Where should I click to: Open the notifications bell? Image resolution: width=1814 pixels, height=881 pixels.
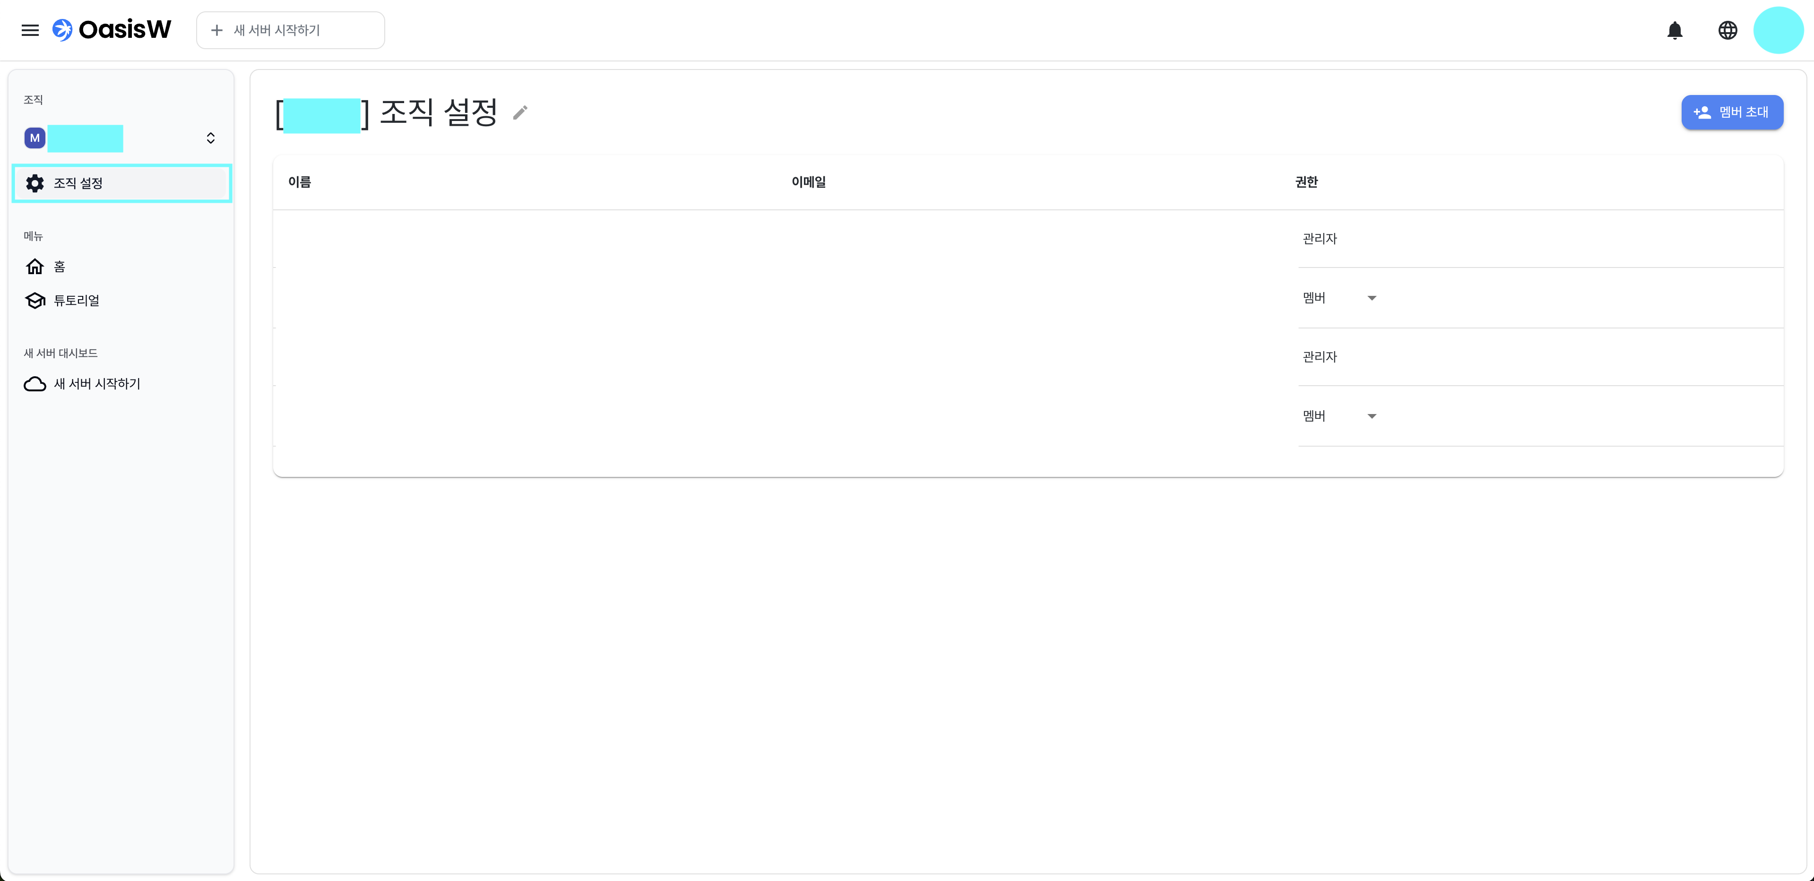[x=1675, y=30]
